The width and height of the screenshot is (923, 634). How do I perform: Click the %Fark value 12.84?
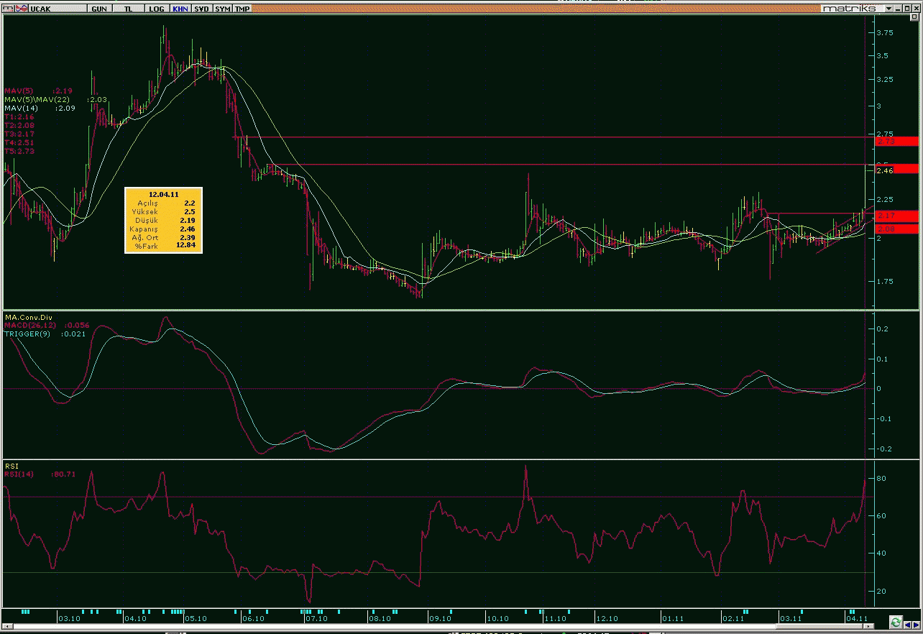coord(185,247)
